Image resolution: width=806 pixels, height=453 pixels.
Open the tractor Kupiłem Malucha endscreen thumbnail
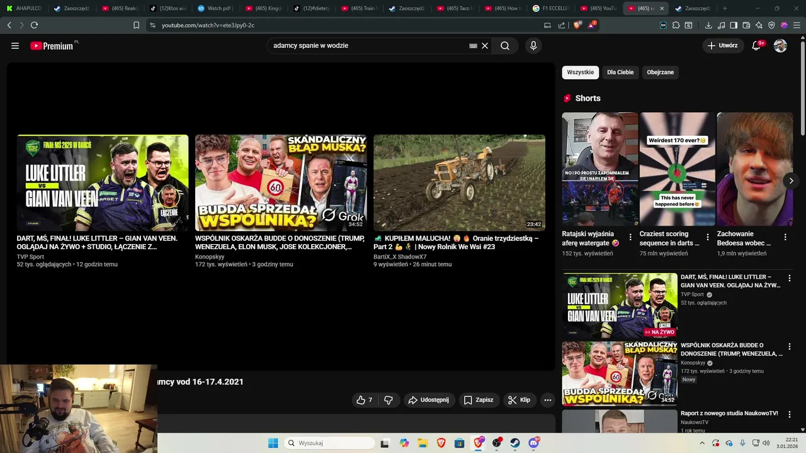point(459,183)
